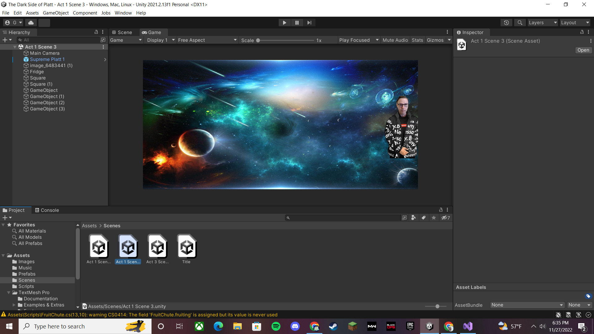Toggle the Hierarchy panel lock icon
The height and width of the screenshot is (334, 594).
click(x=96, y=32)
